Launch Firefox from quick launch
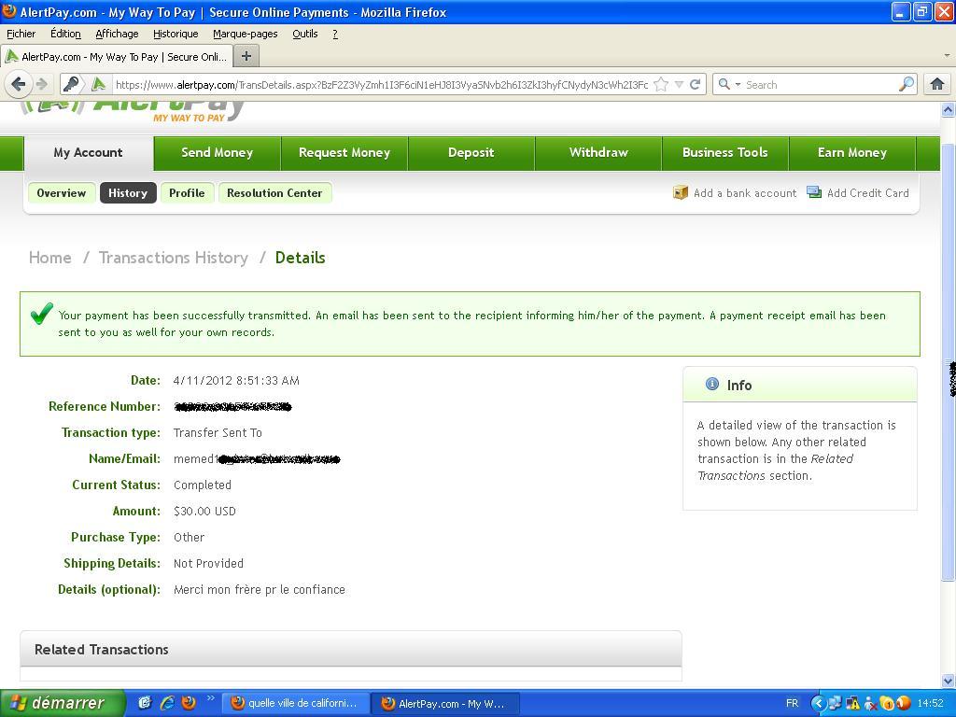 click(x=189, y=703)
